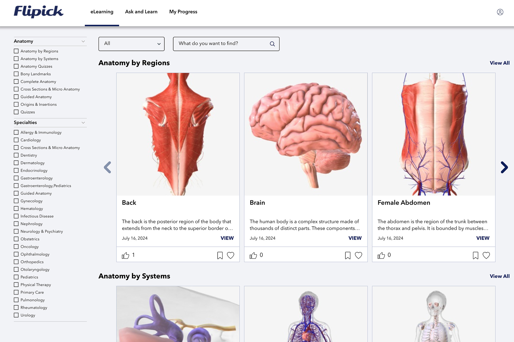Screen dimensions: 514x342
Task: Click the search magnifier icon
Action: pyautogui.click(x=272, y=44)
